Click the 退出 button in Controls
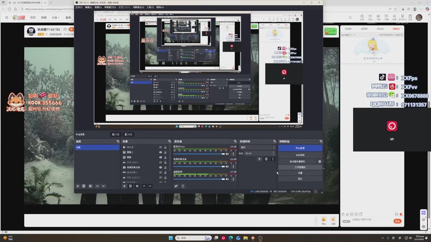The image size is (431, 242). point(300,179)
